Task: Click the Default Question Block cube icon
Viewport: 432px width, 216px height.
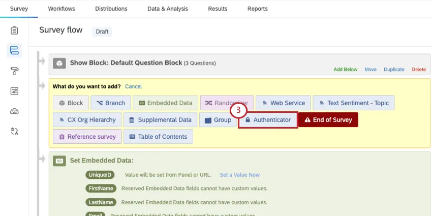Action: click(59, 63)
